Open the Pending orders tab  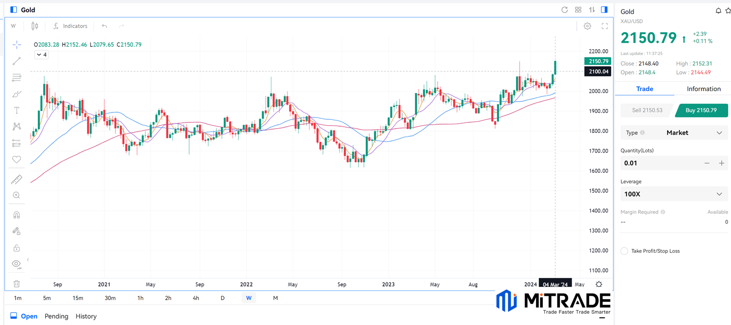pyautogui.click(x=57, y=316)
